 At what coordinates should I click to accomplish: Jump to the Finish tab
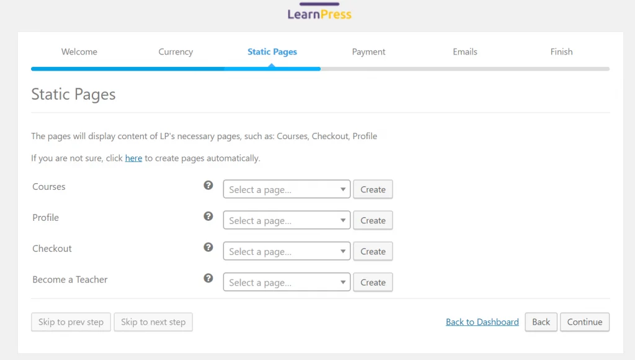point(561,52)
